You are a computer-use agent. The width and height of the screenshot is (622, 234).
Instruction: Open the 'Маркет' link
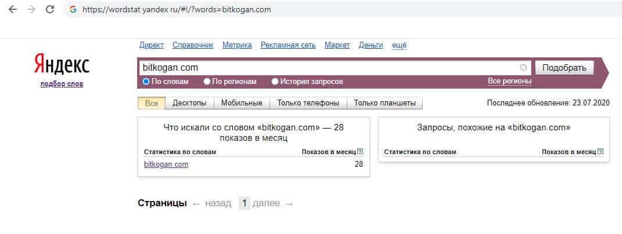(337, 45)
